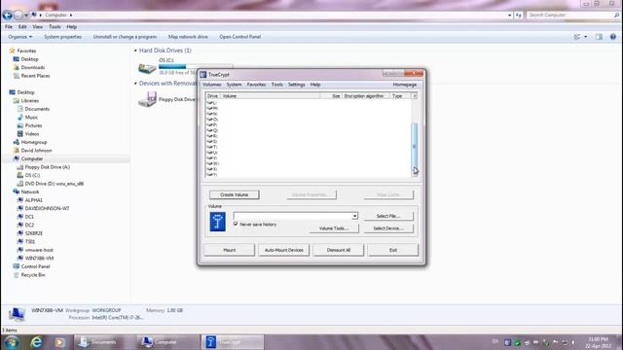The height and width of the screenshot is (350, 623).
Task: Click the TrueCrypt key logo icon
Action: coord(217,222)
